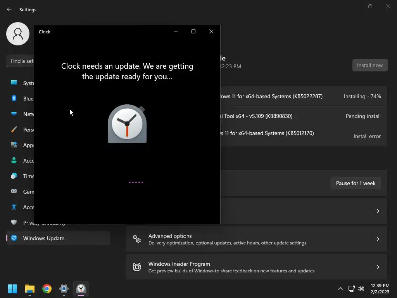Click the Pending install status text
397x298 pixels.
[363, 116]
